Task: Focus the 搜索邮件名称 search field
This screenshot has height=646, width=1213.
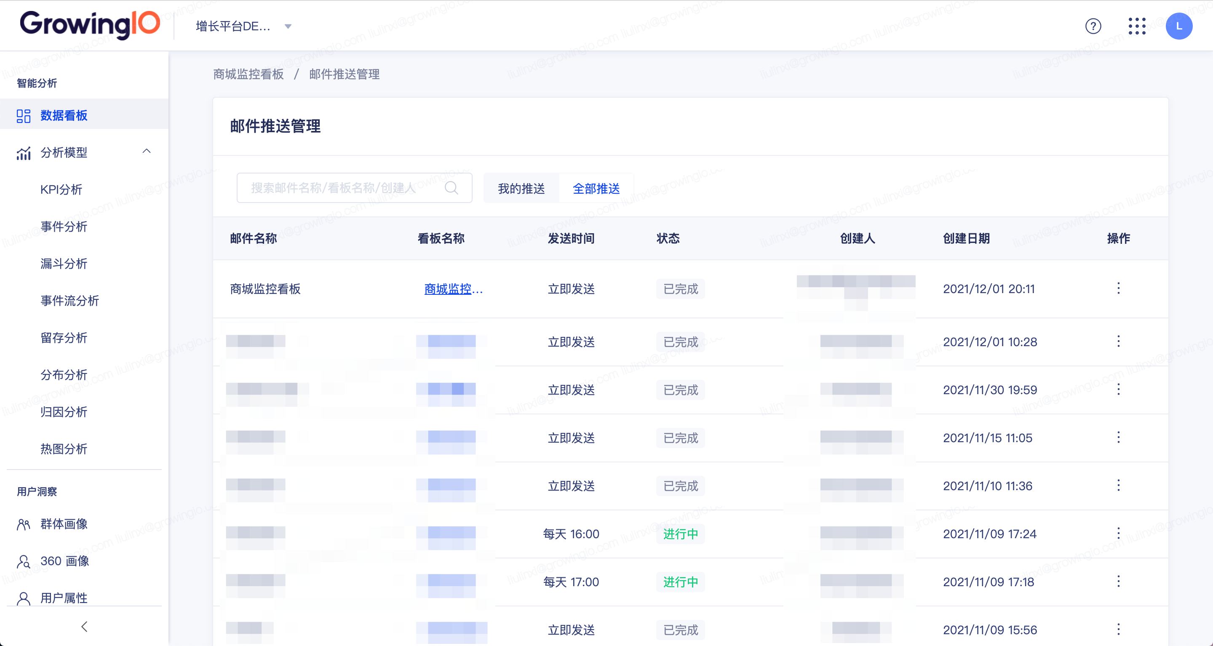Action: coord(354,188)
